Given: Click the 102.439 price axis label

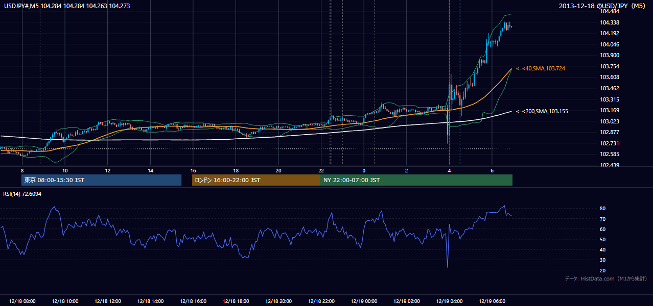Looking at the screenshot, I should tap(610, 165).
